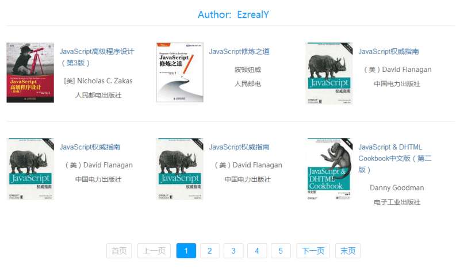Navigate to page 4
The width and height of the screenshot is (460, 272).
pos(257,251)
